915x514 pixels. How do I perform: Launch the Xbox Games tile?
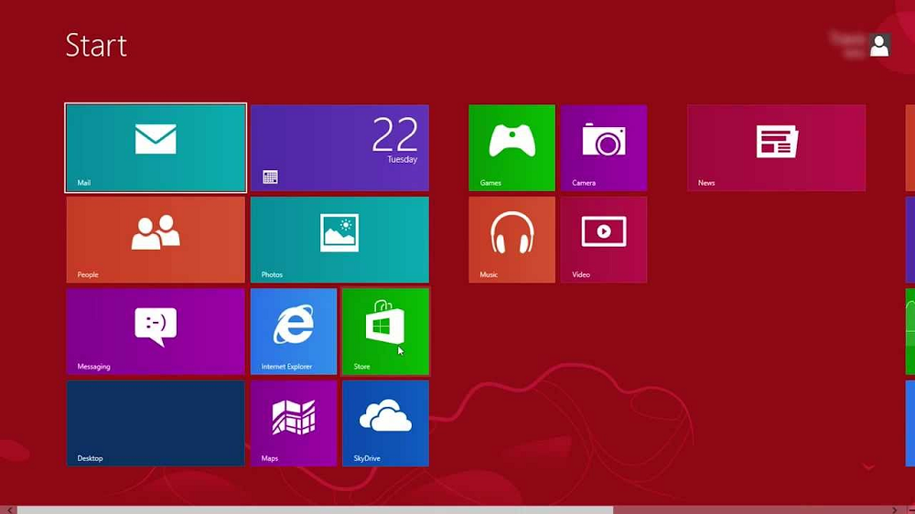[x=511, y=147]
